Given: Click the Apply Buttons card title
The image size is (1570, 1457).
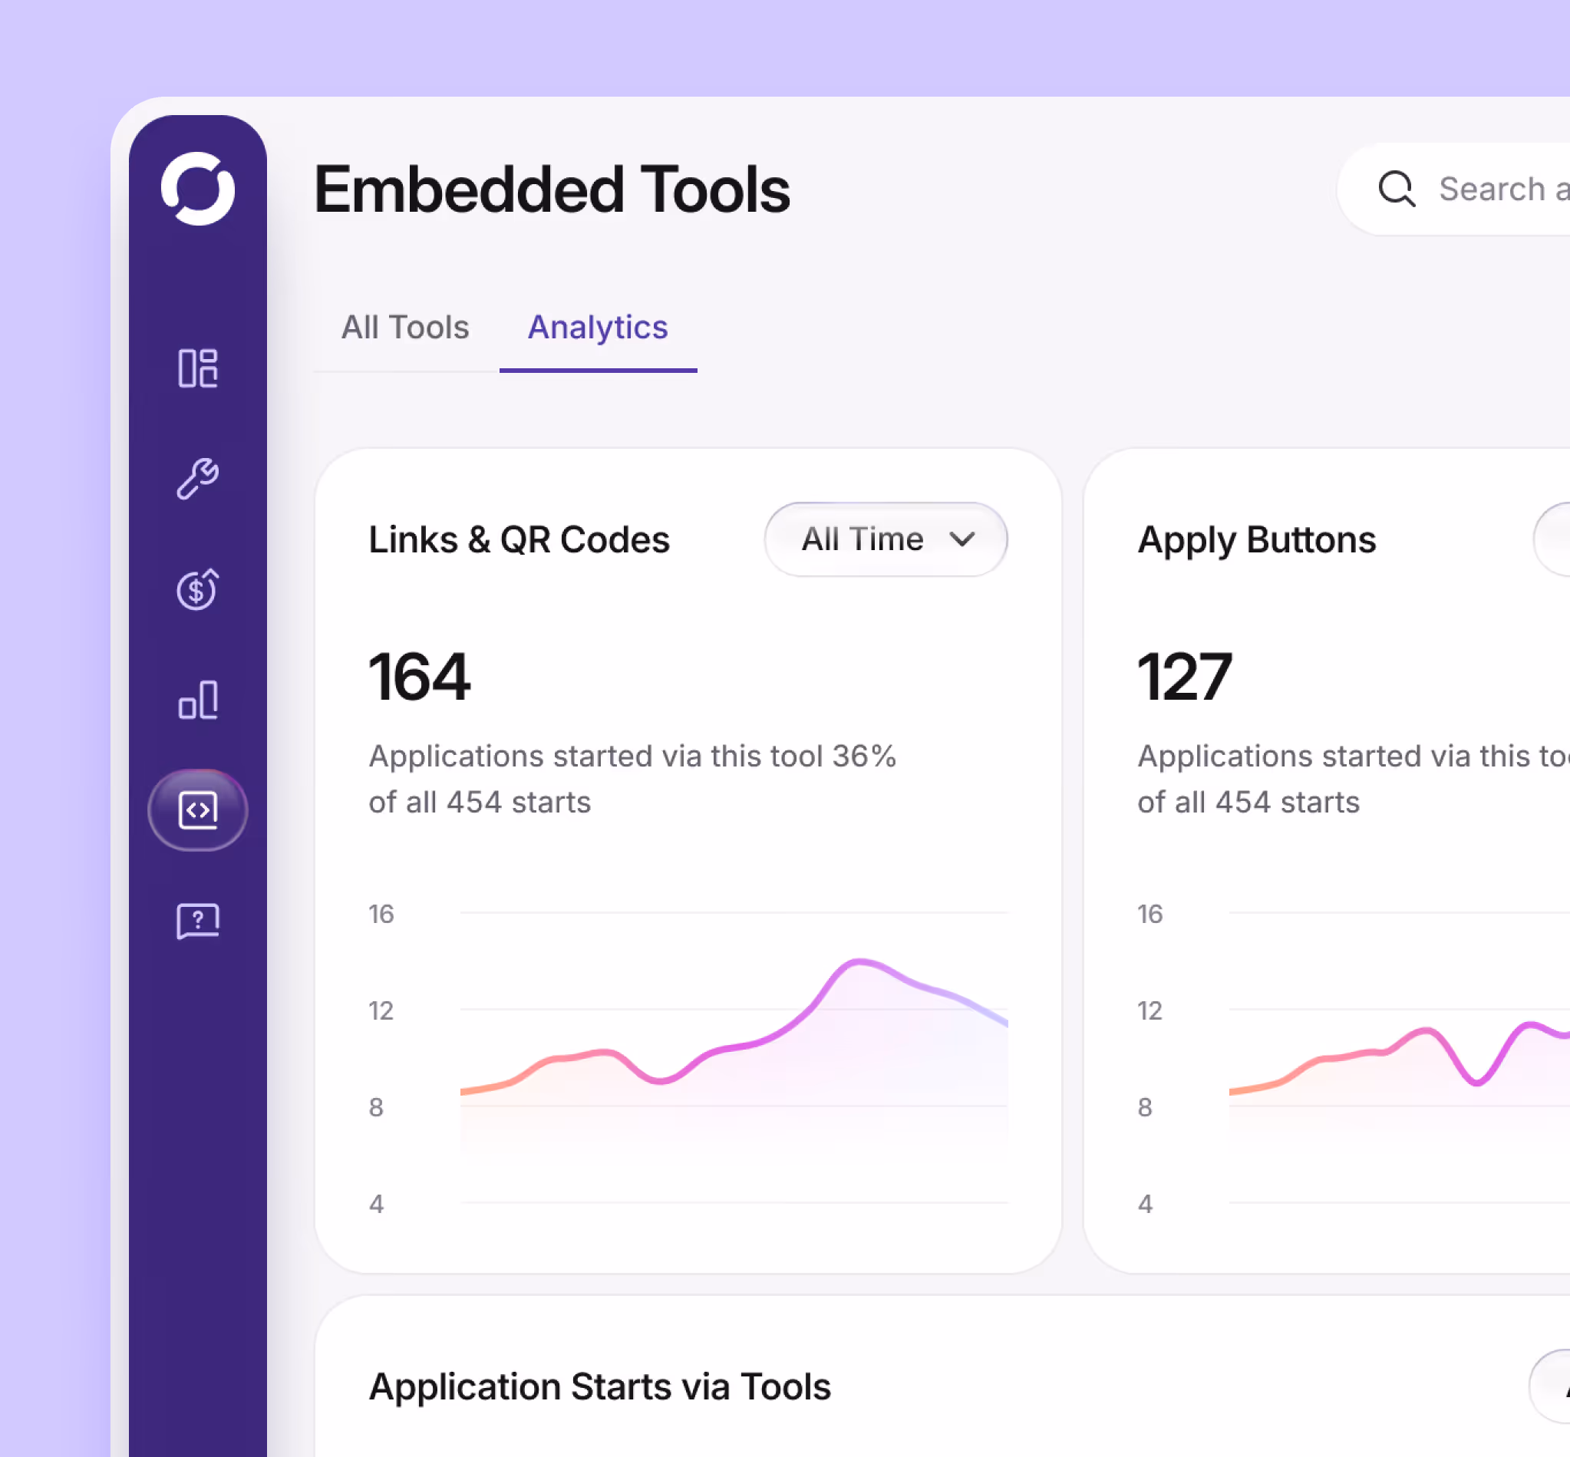Looking at the screenshot, I should pos(1255,539).
